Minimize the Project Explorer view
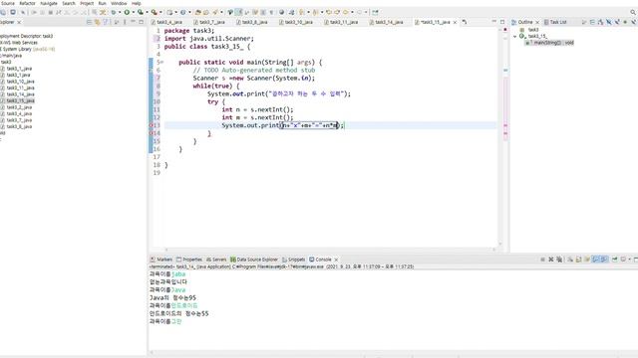The width and height of the screenshot is (638, 358). 133,22
